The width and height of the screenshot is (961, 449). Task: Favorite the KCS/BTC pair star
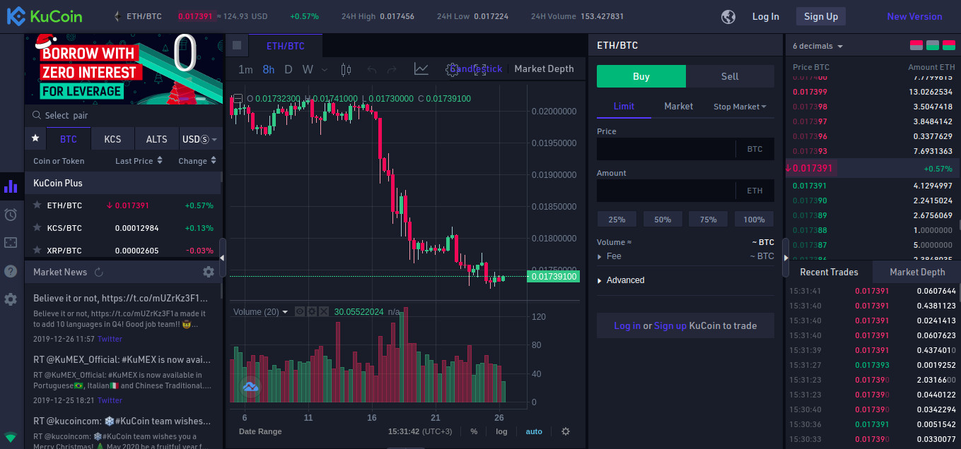[37, 228]
